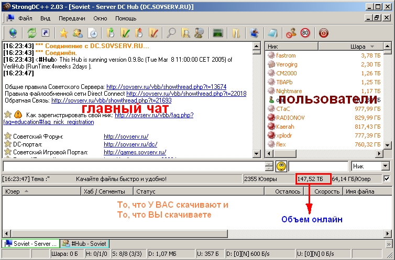Open the faq.php nick registration link

[154, 115]
